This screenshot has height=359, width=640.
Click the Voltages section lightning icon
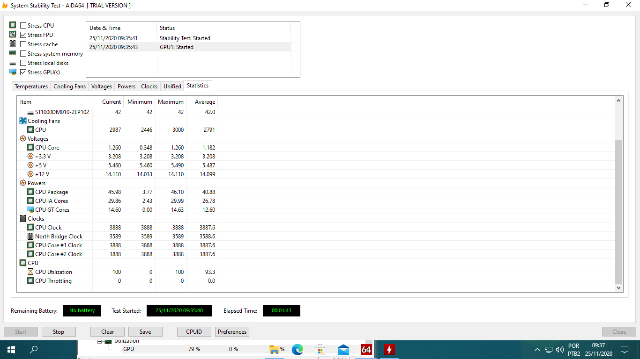click(23, 138)
